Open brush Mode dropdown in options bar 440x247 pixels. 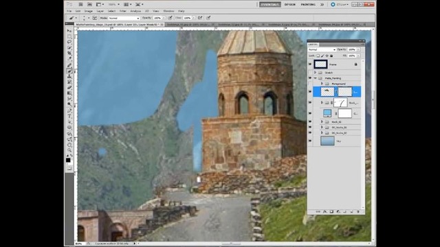pyautogui.click(x=124, y=18)
